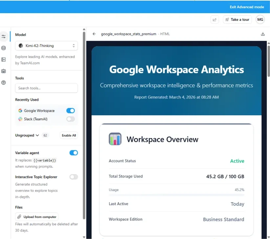
Task: Disable the Variable agent switch
Action: 74,153
